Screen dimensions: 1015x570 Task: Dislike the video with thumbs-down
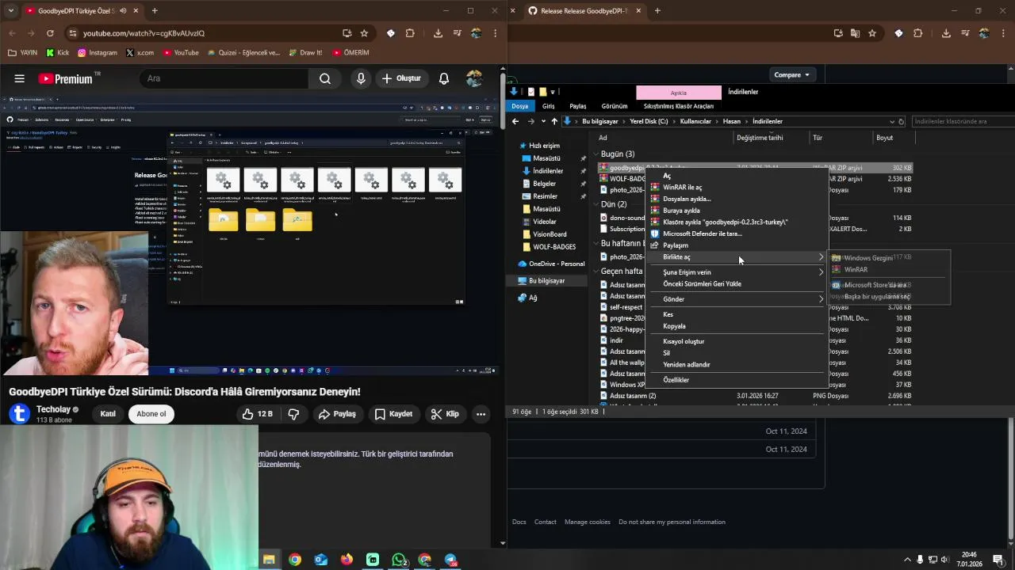pyautogui.click(x=293, y=414)
